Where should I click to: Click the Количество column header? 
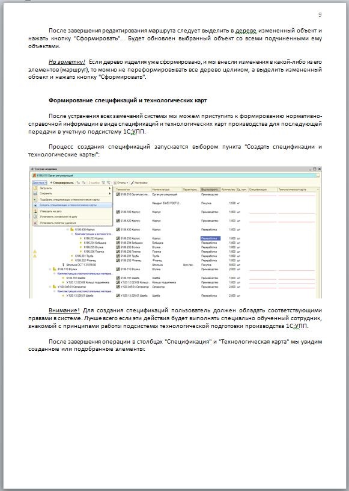[x=228, y=190]
